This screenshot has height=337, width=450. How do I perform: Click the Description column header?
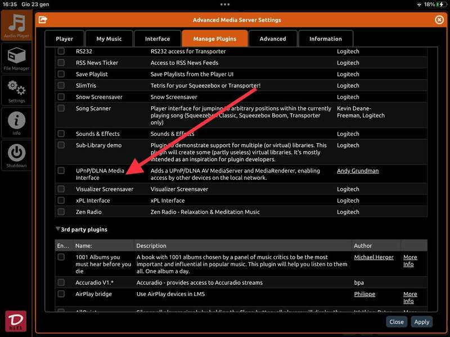(151, 245)
